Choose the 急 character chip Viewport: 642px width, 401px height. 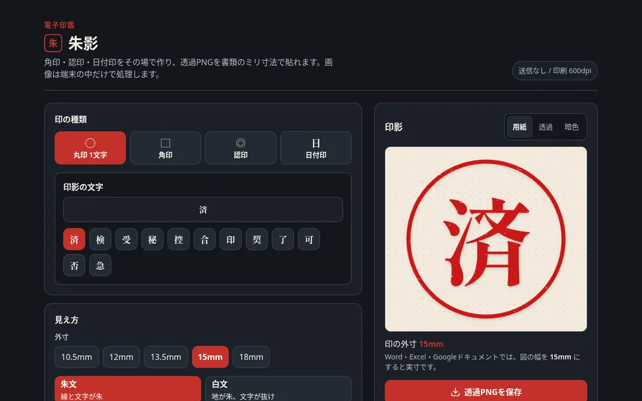(x=100, y=265)
